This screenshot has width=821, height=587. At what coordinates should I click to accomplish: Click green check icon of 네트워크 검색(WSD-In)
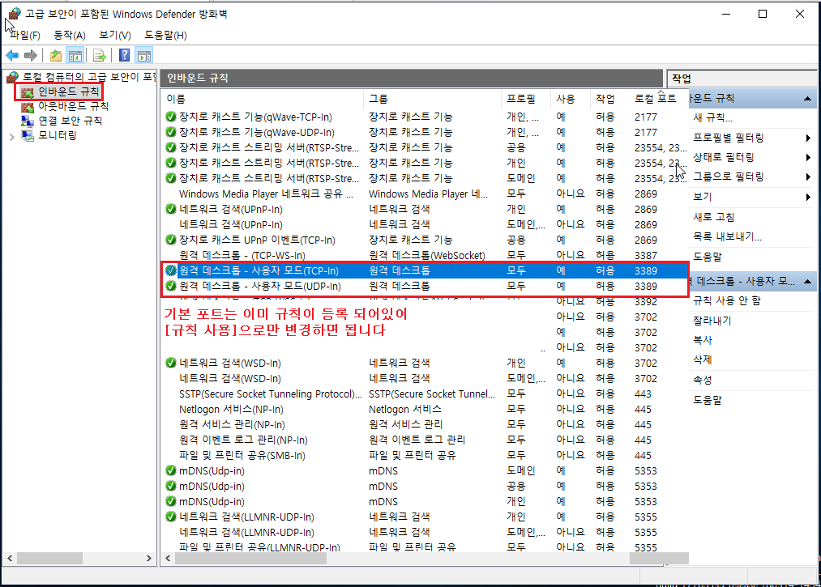tap(171, 363)
